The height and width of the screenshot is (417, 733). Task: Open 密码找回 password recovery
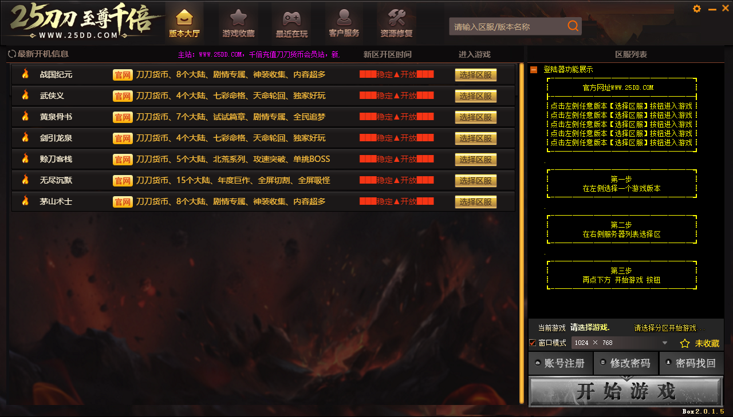coord(691,363)
